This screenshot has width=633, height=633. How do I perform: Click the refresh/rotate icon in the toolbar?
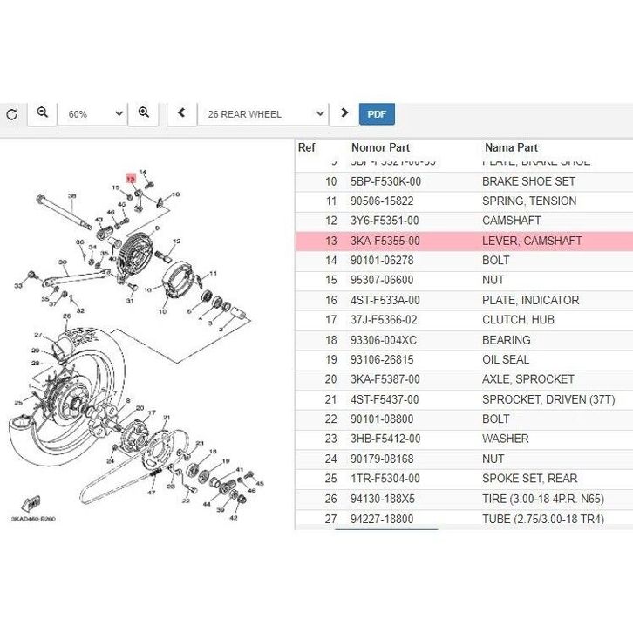[x=11, y=114]
